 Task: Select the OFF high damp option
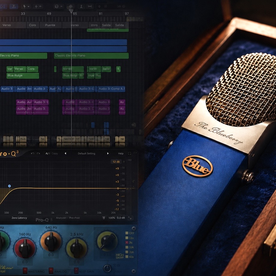(127, 233)
